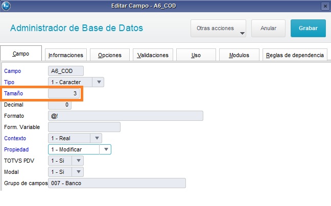Switch to the Informaciones tab
Image resolution: width=331 pixels, height=206 pixels.
pos(66,55)
